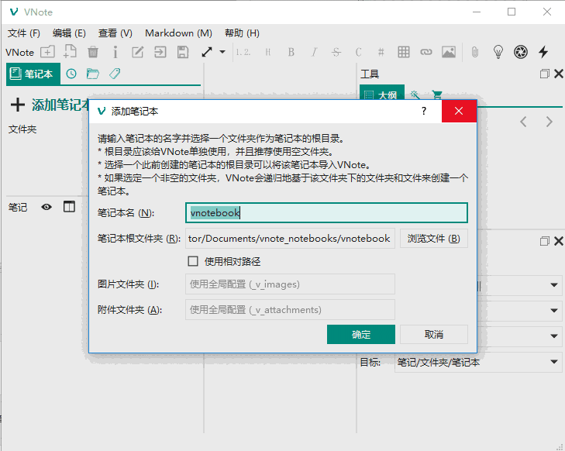Click the new note toolbar icon

coord(70,51)
